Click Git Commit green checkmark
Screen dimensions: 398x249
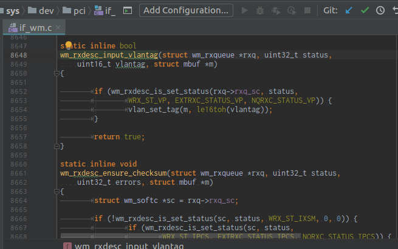[365, 10]
